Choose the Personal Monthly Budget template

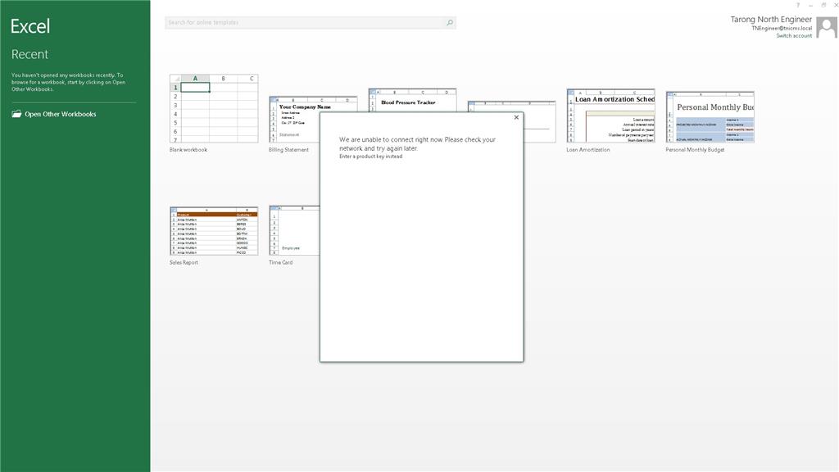point(710,116)
